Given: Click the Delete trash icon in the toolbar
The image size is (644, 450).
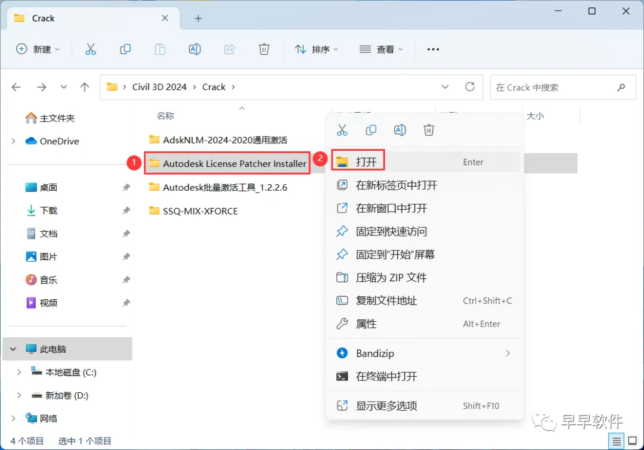Looking at the screenshot, I should (264, 49).
